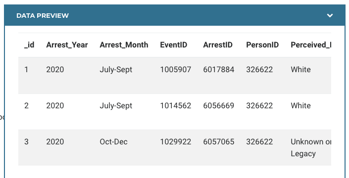Image resolution: width=349 pixels, height=178 pixels.
Task: Select the PersonID column header
Action: pyautogui.click(x=262, y=45)
